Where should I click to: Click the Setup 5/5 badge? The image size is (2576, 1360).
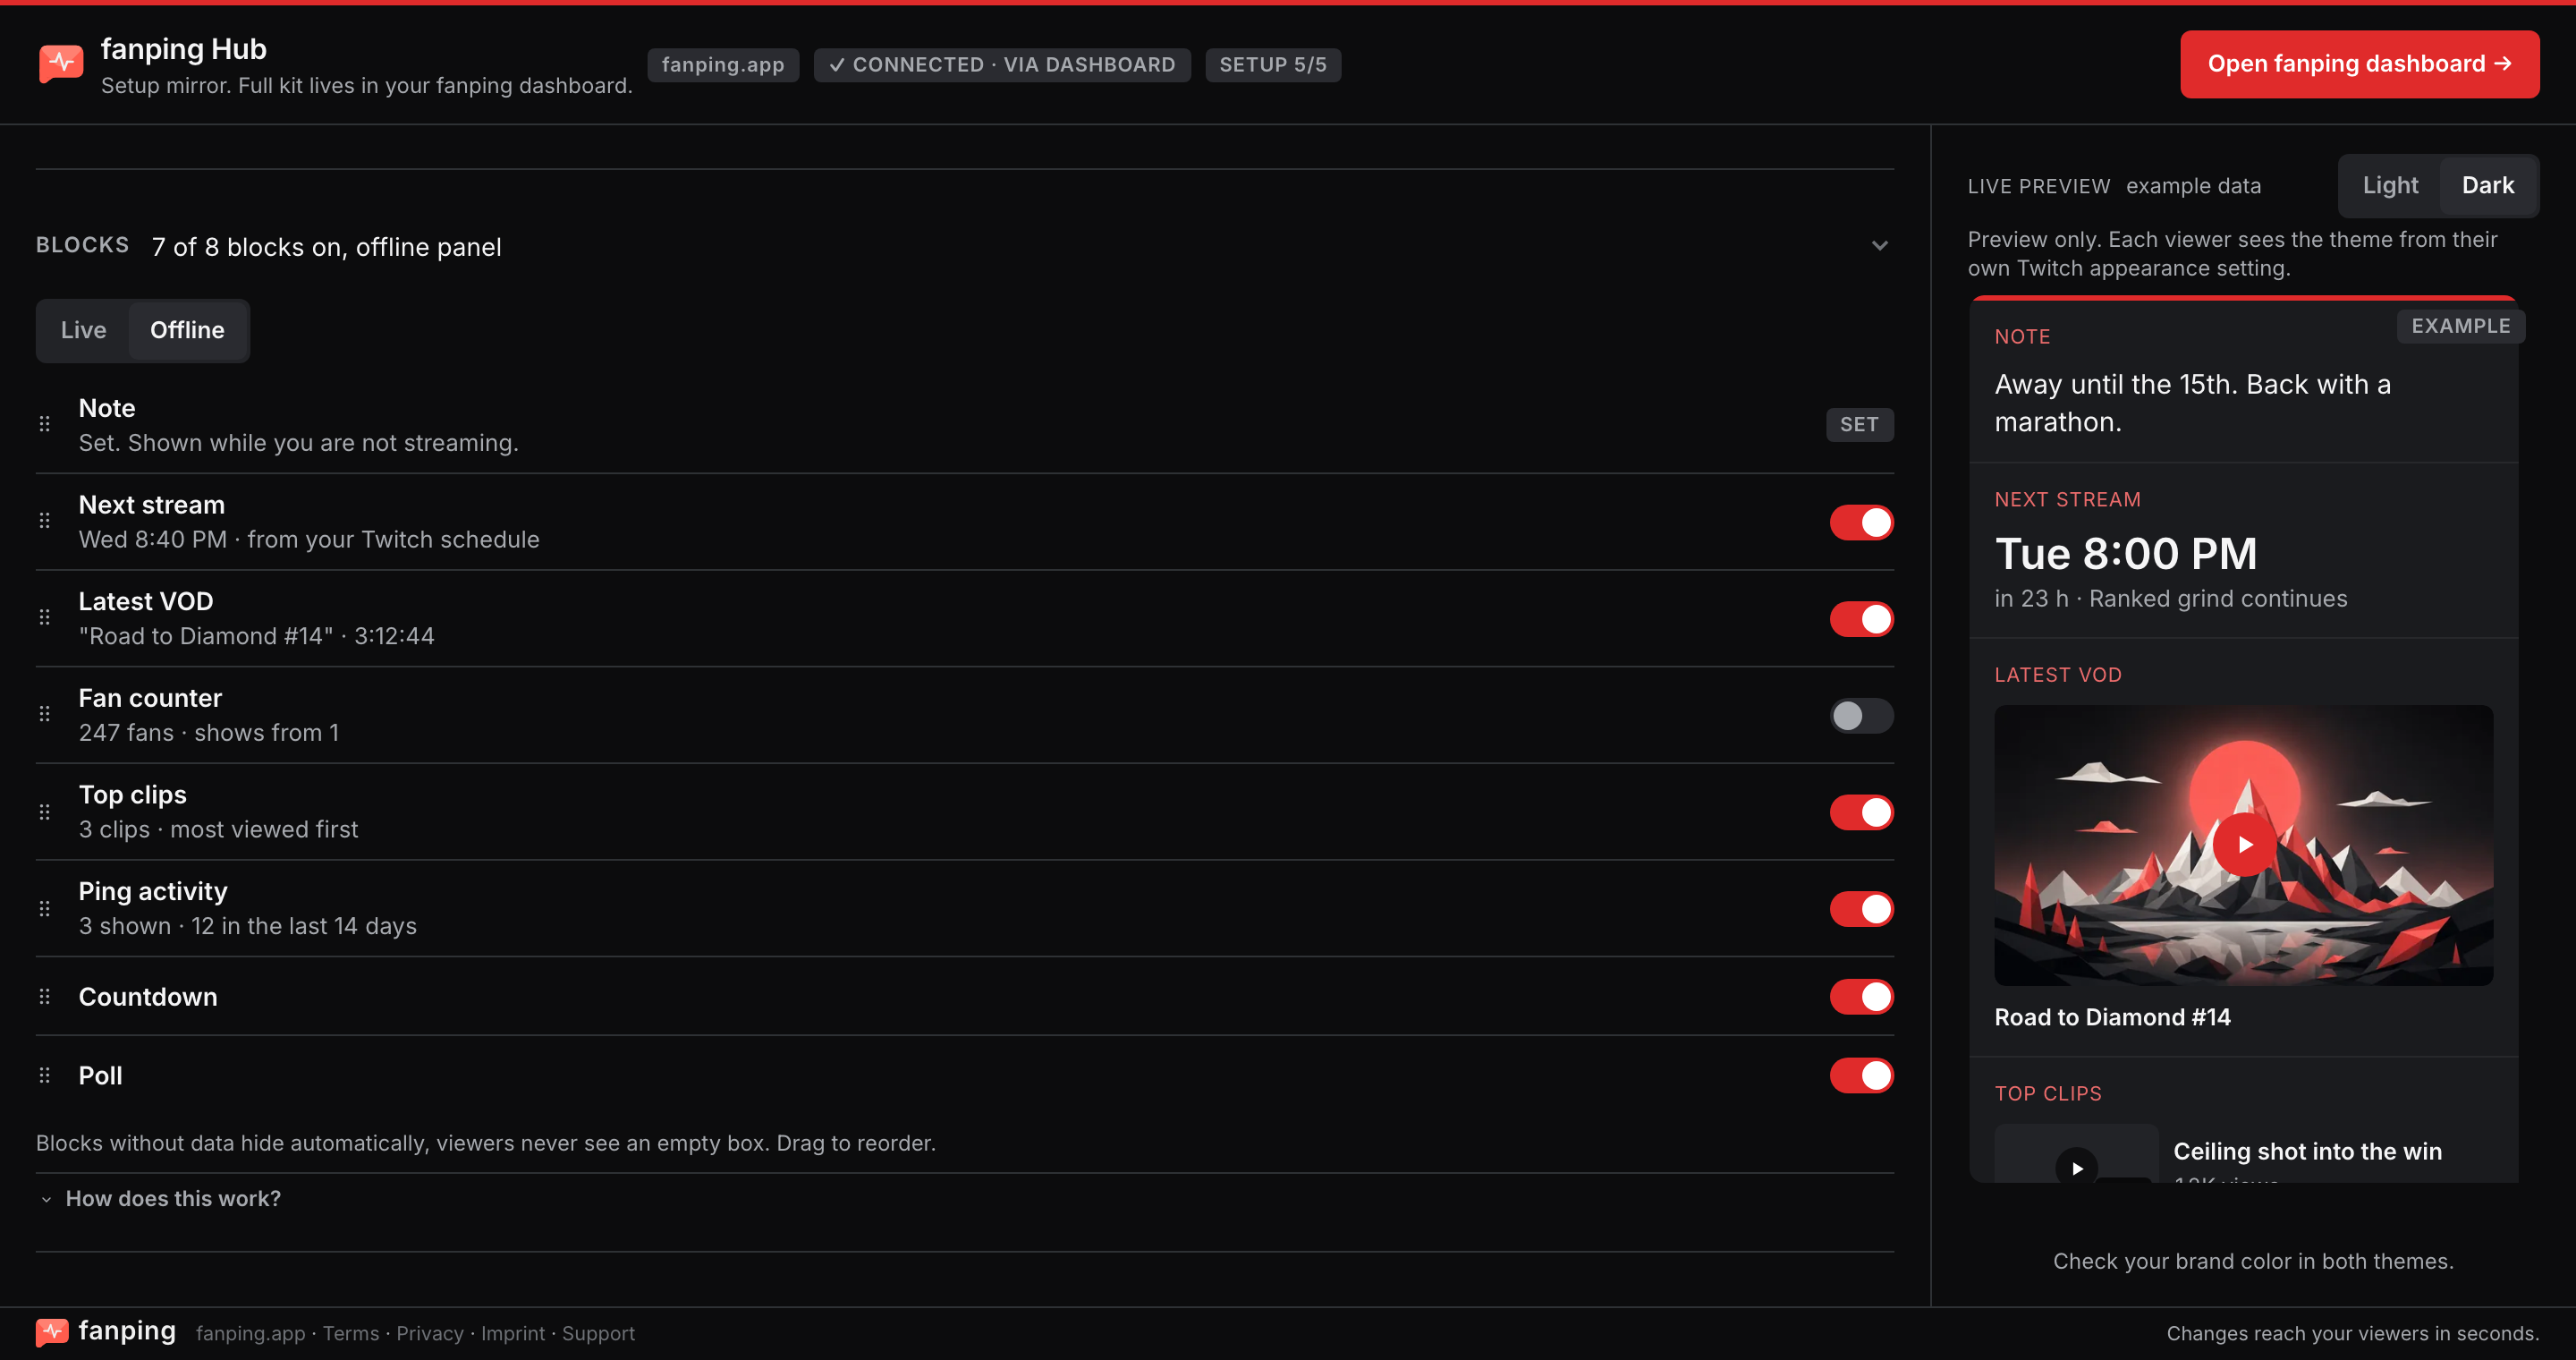1273,65
